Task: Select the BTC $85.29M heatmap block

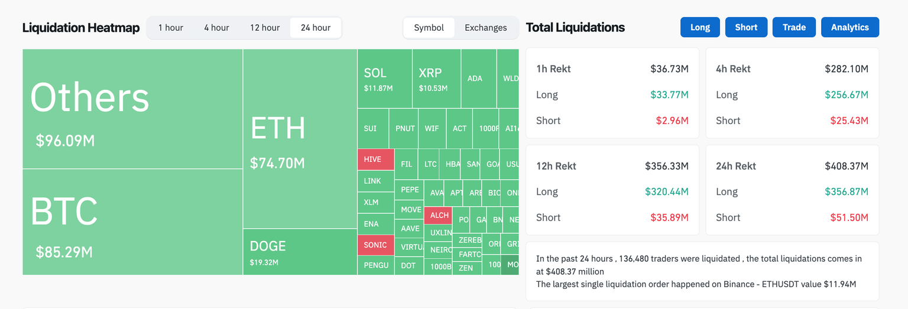Action: 132,222
